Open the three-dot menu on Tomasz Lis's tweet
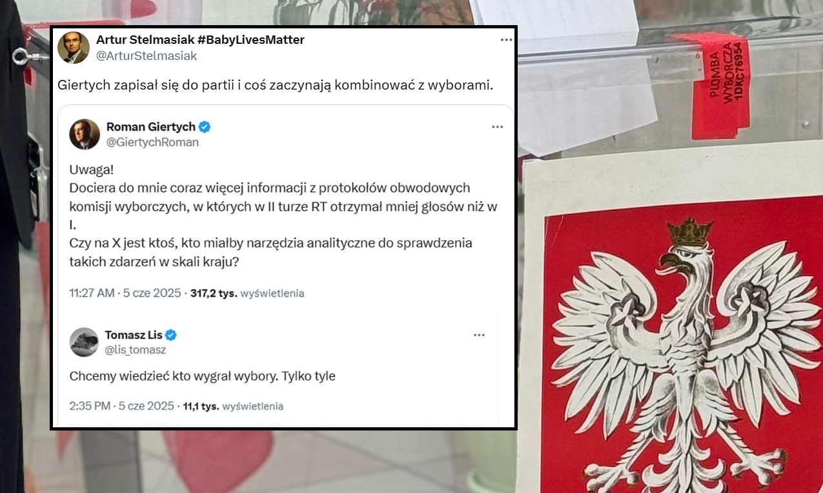This screenshot has height=493, width=823. [x=479, y=335]
